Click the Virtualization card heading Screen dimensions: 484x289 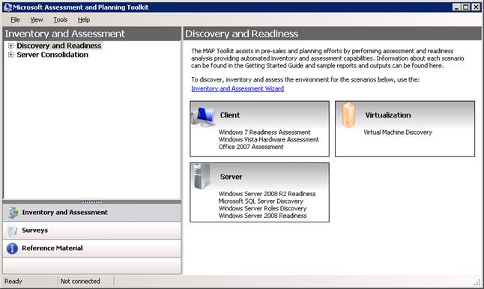(x=387, y=115)
